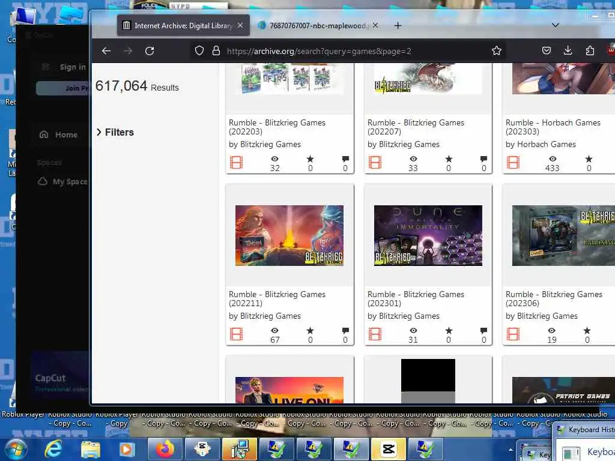This screenshot has width=615, height=461.
Task: Close the Internet Archive tab
Action: coord(240,25)
